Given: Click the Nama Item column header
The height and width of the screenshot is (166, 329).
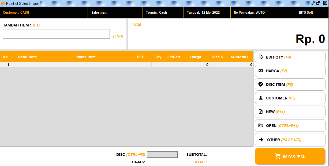Looking at the screenshot, I should click(86, 57).
